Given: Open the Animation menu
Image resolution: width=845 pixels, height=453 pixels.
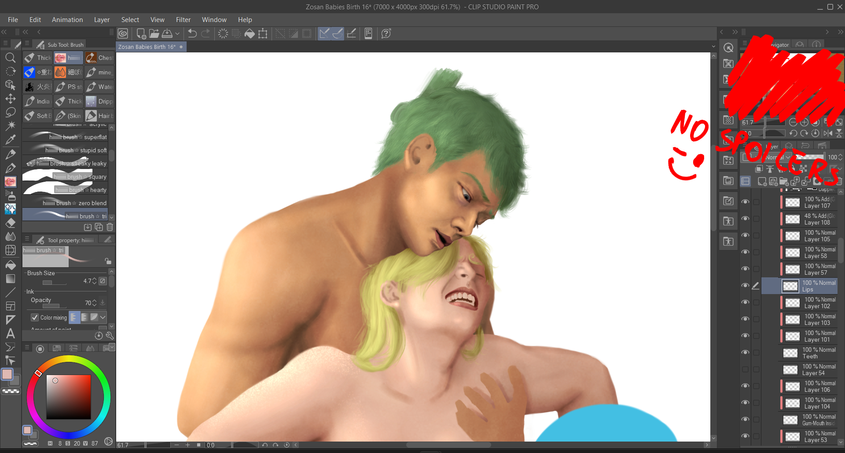Looking at the screenshot, I should 67,20.
